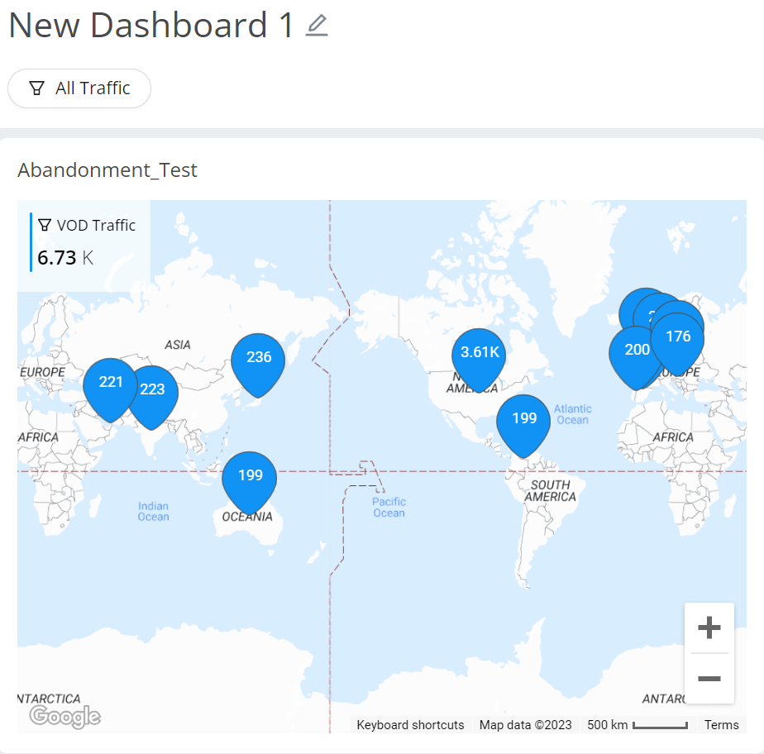Select the 221 map marker

(111, 384)
